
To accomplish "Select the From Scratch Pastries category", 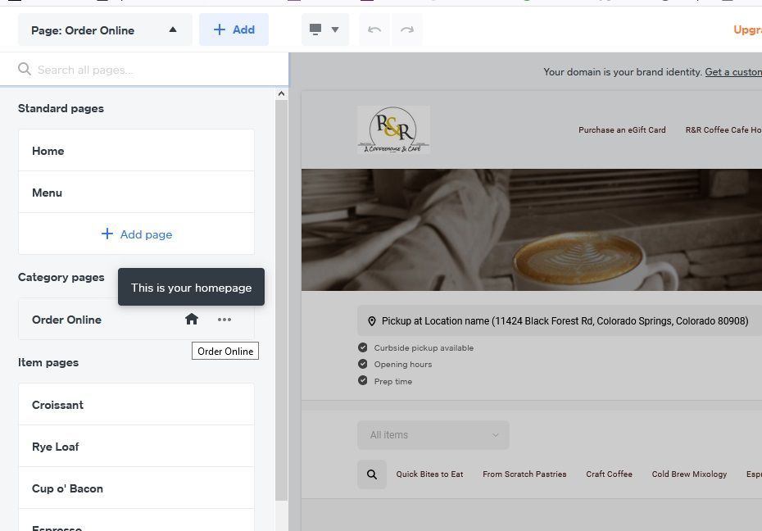I will 524,474.
